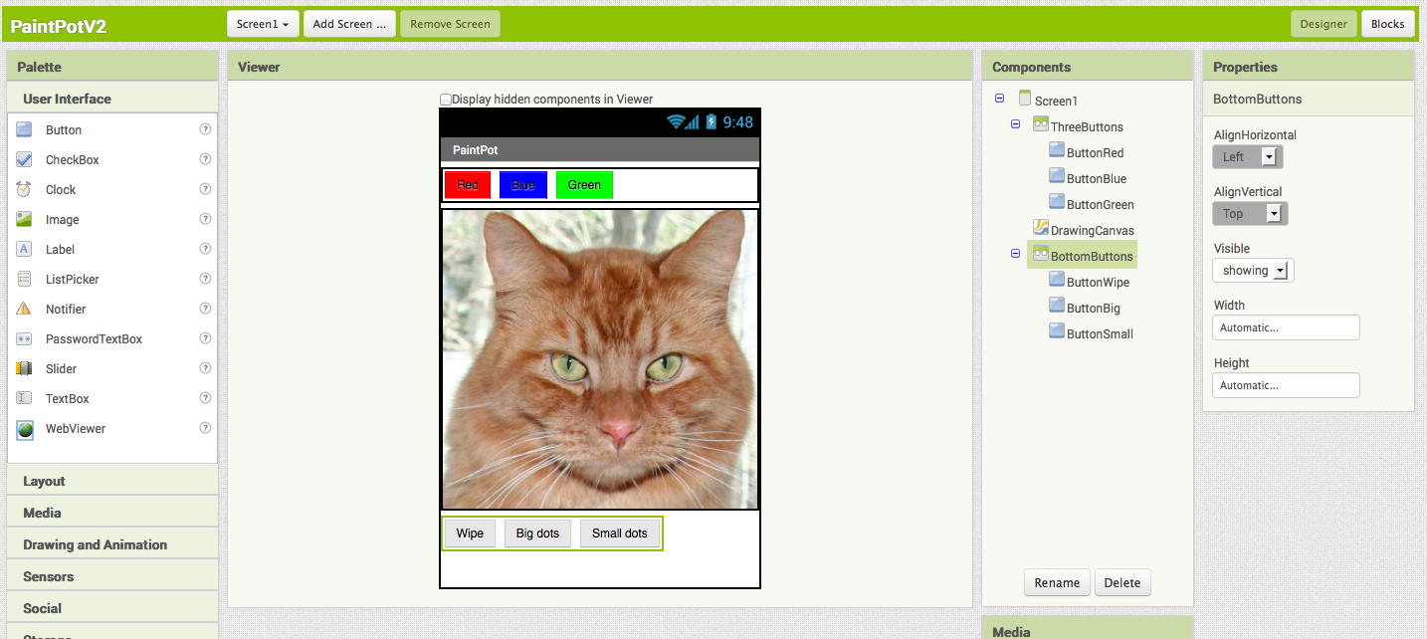
Task: Click the Width property input field
Action: click(1286, 327)
